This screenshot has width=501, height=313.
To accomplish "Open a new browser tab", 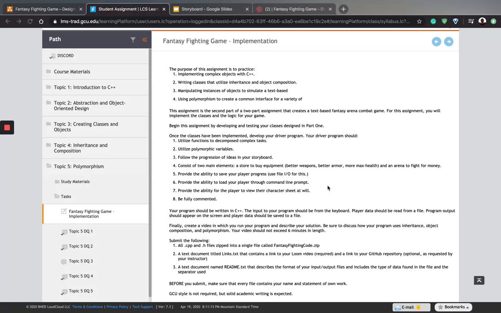I will 343,9.
